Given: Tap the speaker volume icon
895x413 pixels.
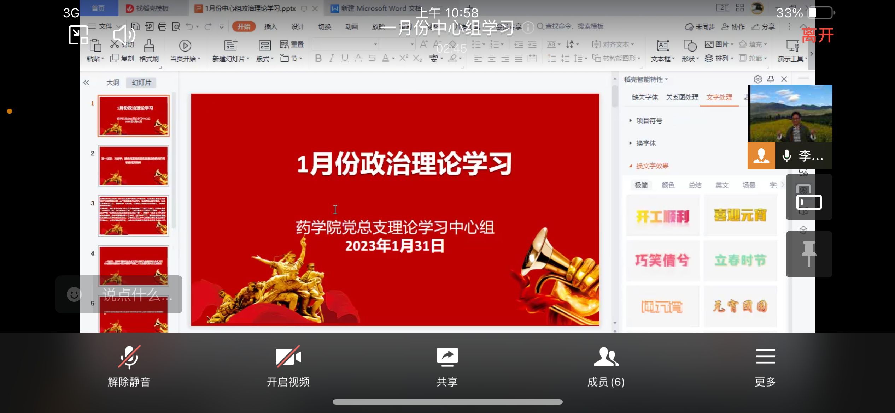Looking at the screenshot, I should [x=124, y=35].
